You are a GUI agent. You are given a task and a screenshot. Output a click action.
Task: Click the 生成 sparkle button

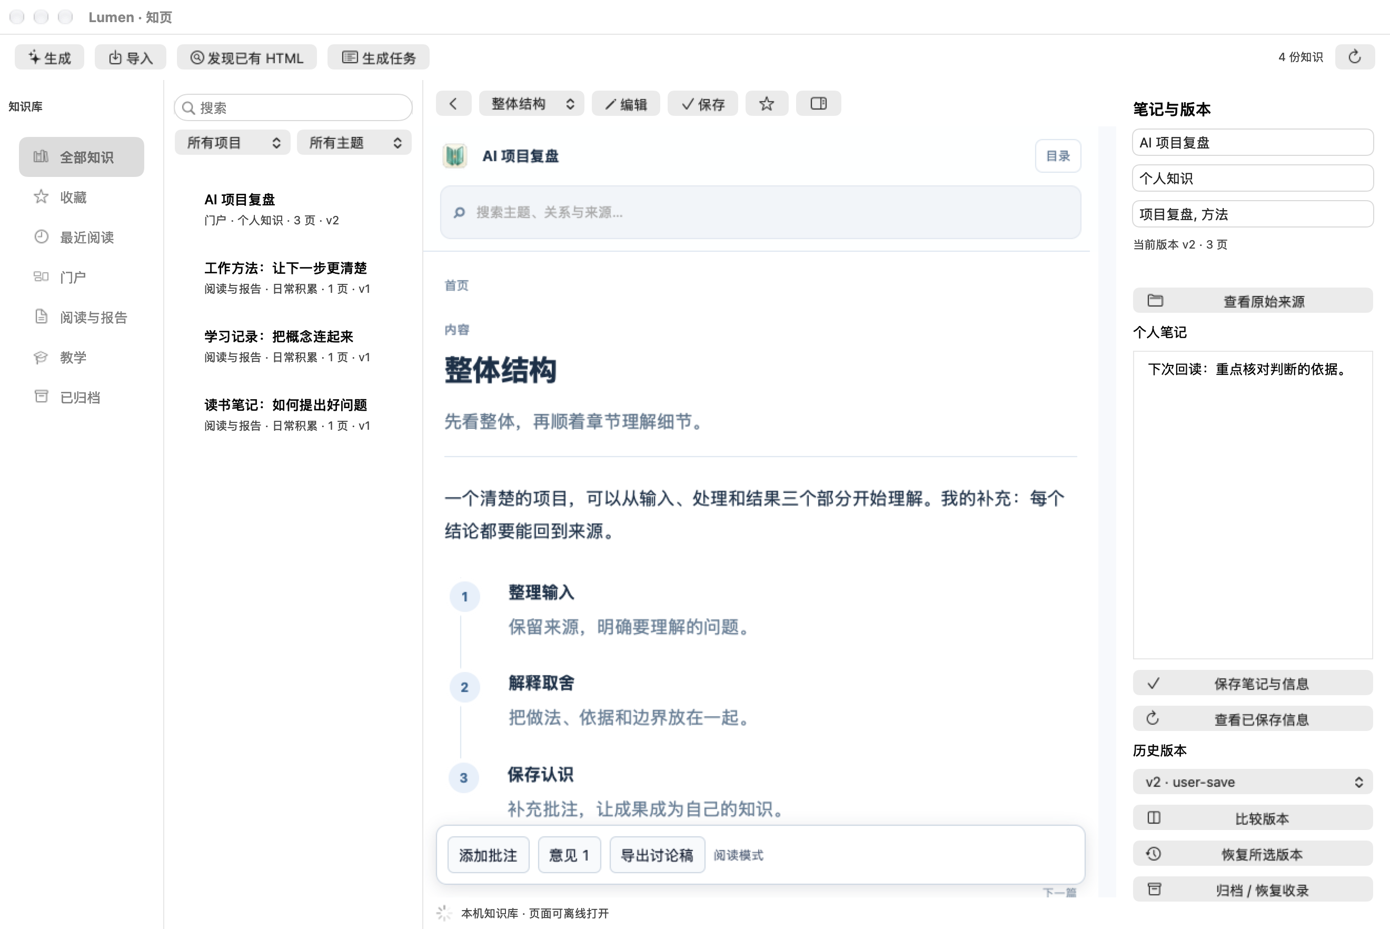pyautogui.click(x=49, y=57)
